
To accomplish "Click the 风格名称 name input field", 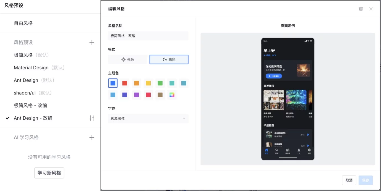I will (x=148, y=36).
